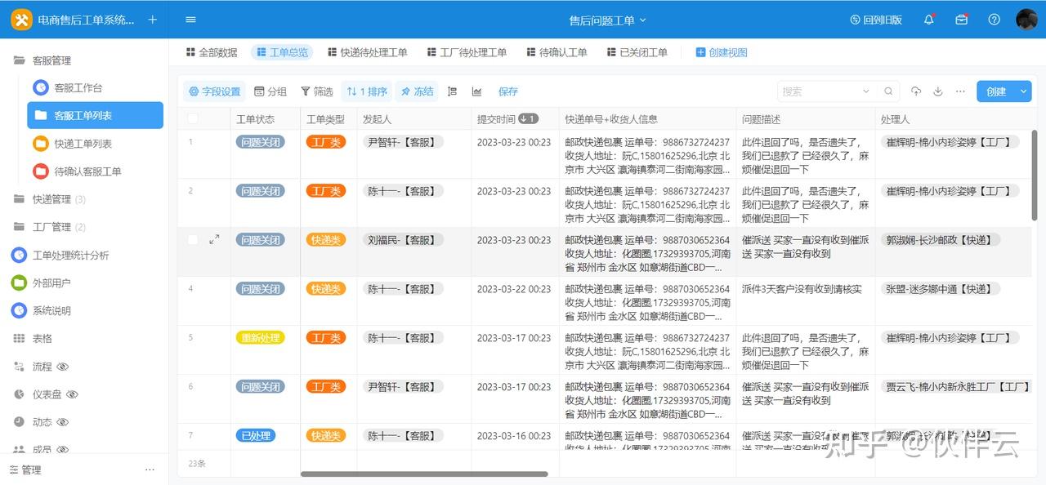
Task: Click the vertical scrollbar of the table
Action: 1034,174
